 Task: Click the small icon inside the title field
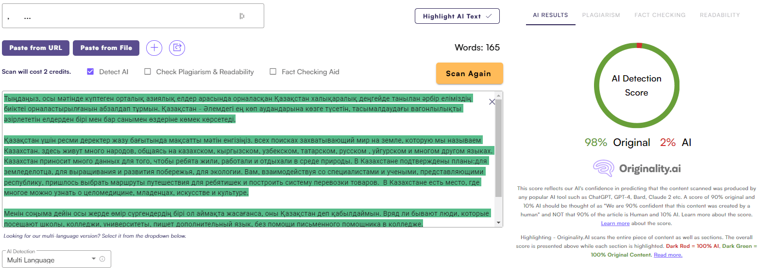(x=242, y=16)
